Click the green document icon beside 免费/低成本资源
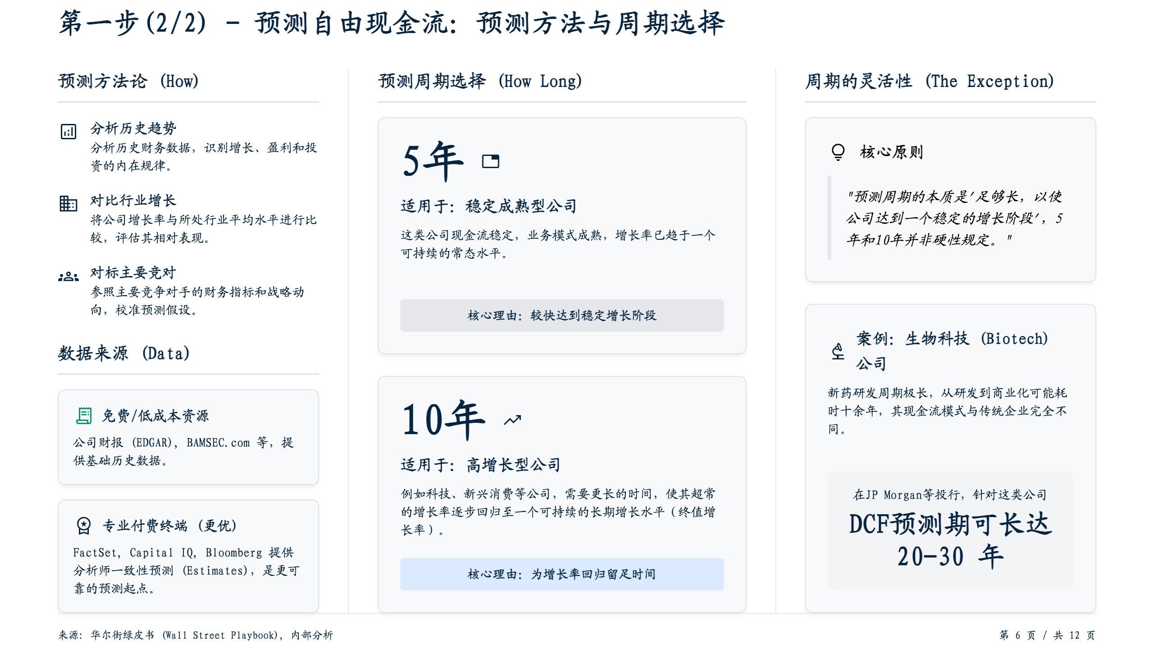This screenshot has width=1154, height=649. 84,416
